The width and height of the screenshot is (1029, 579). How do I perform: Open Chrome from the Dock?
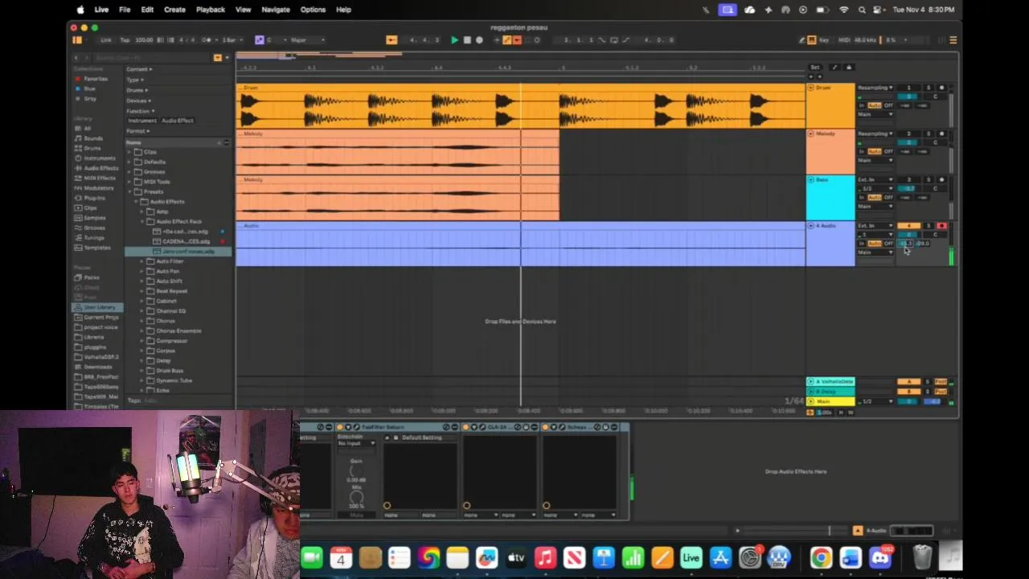coord(821,557)
